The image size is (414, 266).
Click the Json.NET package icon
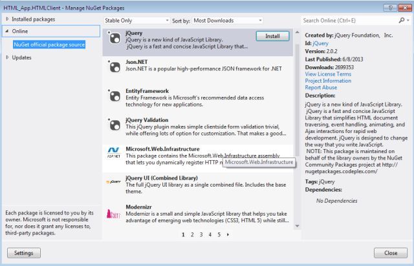pos(114,66)
